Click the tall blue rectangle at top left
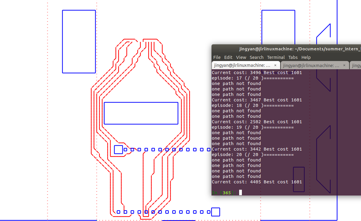Image resolution: width=361 pixels, height=221 pixels. 79,42
